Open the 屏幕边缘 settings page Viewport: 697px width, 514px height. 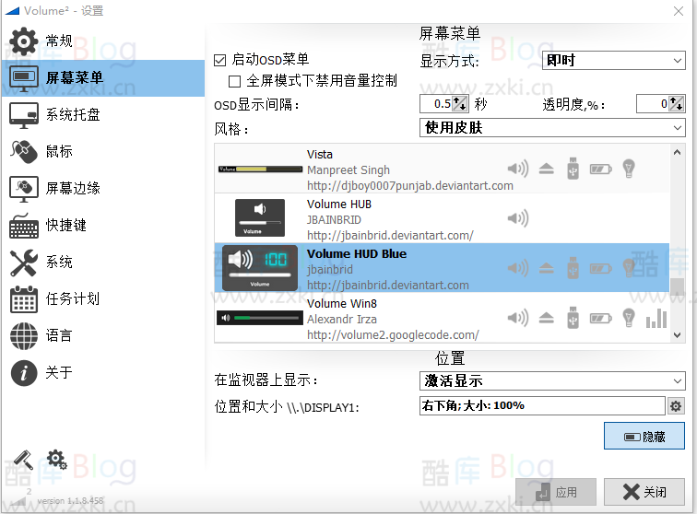point(102,189)
